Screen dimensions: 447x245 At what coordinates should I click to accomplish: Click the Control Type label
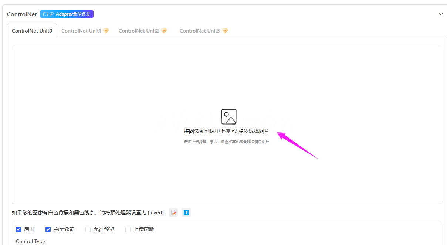(30, 241)
